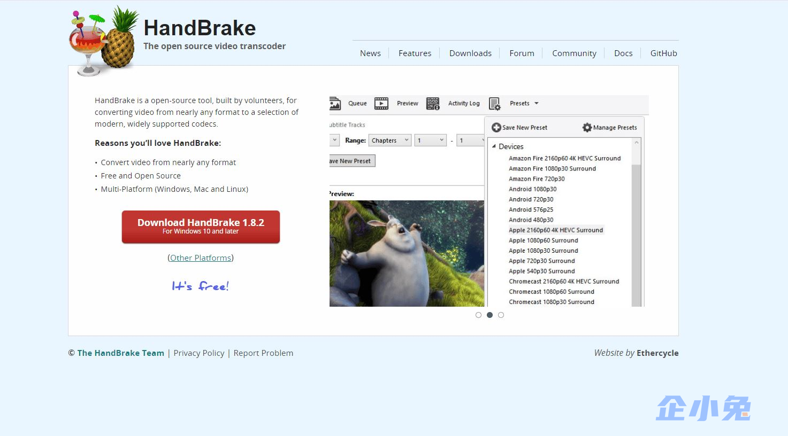Click the leftmost picture source icon
Screen dimensions: 788x436
[335, 103]
